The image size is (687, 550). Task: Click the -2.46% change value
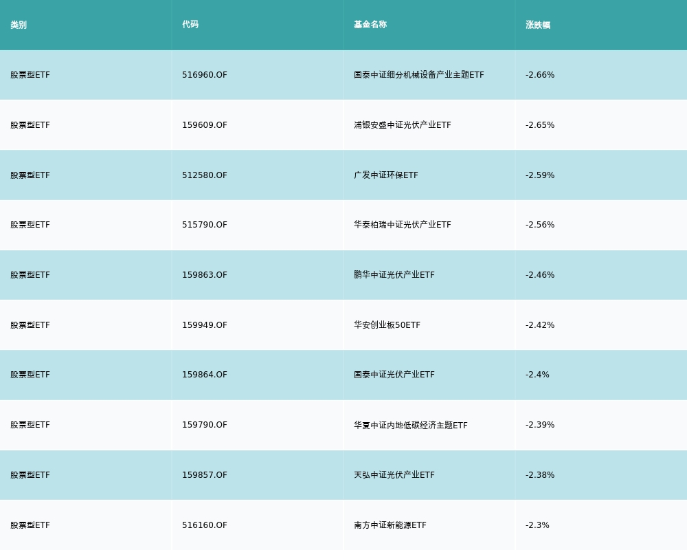tap(540, 275)
